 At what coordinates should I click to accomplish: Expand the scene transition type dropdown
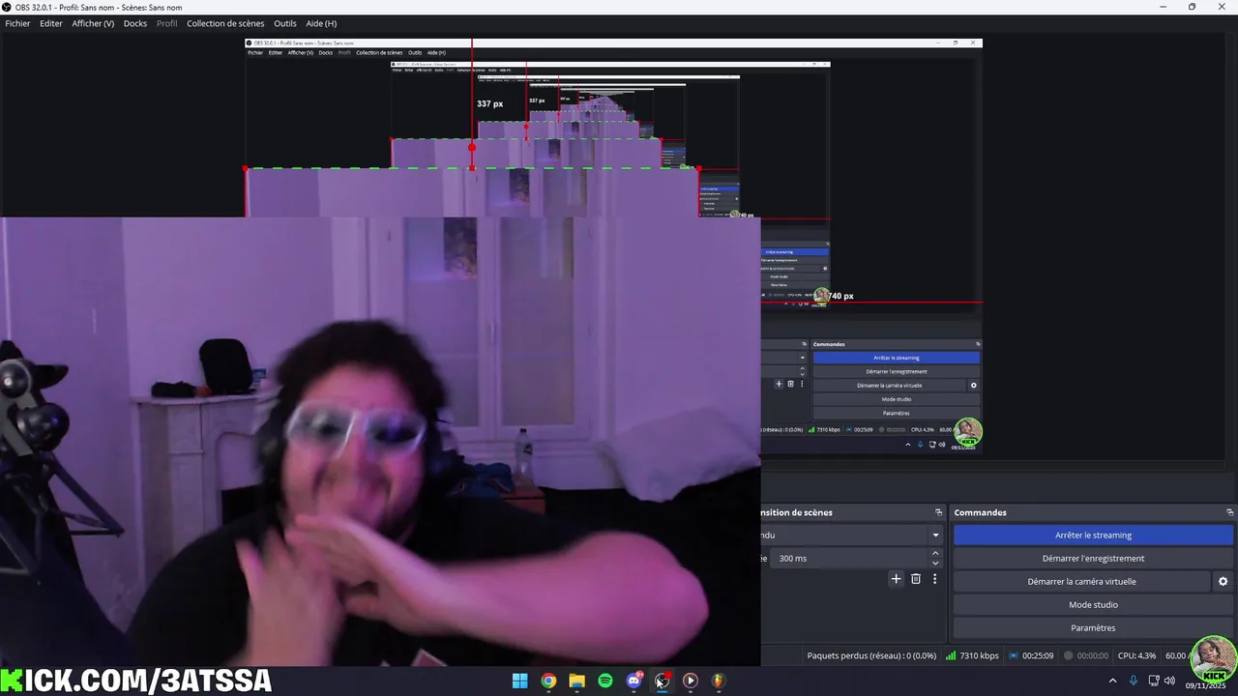935,535
